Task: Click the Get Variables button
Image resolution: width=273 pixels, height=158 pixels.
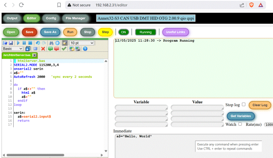Action: [241, 116]
